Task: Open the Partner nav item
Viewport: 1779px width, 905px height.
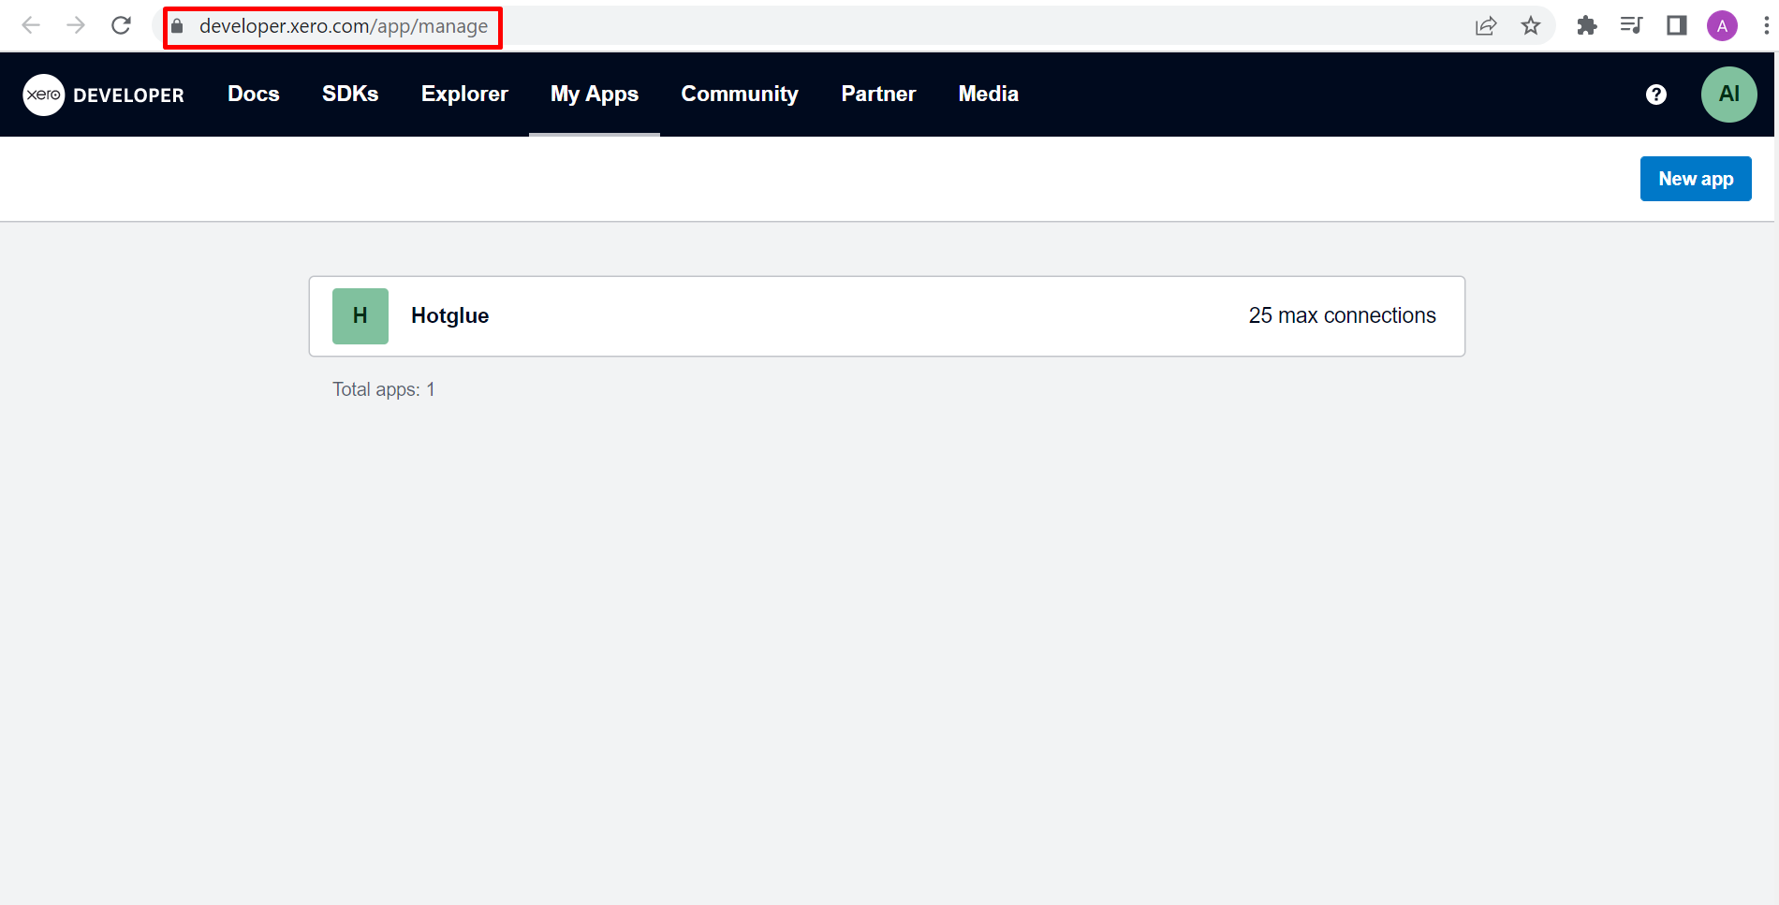Action: point(878,95)
